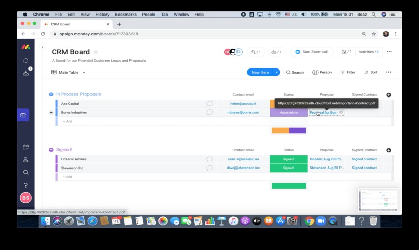The height and width of the screenshot is (250, 419).
Task: Open Activities log
Action: coord(369,52)
